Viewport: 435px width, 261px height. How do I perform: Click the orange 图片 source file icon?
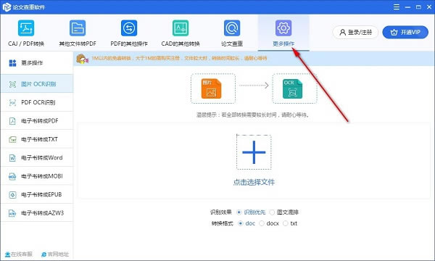(x=212, y=88)
